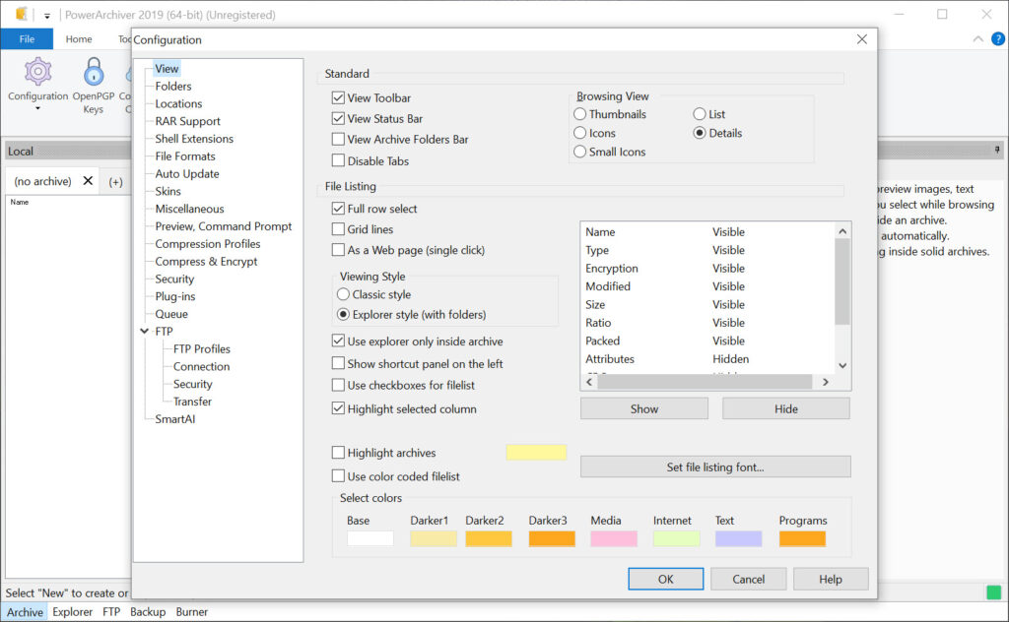This screenshot has height=622, width=1009.
Task: Switch to the Home ribbon tab
Action: tap(79, 39)
